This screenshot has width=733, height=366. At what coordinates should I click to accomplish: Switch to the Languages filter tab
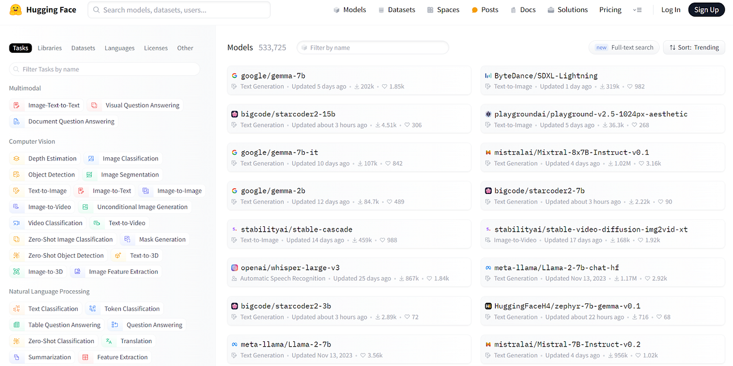point(119,48)
